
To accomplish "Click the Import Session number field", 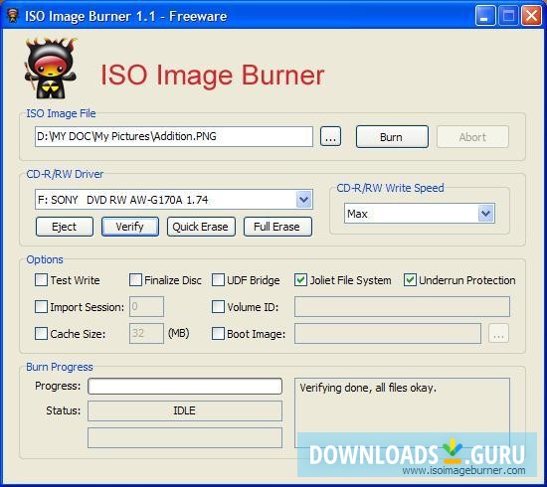I will tap(146, 307).
